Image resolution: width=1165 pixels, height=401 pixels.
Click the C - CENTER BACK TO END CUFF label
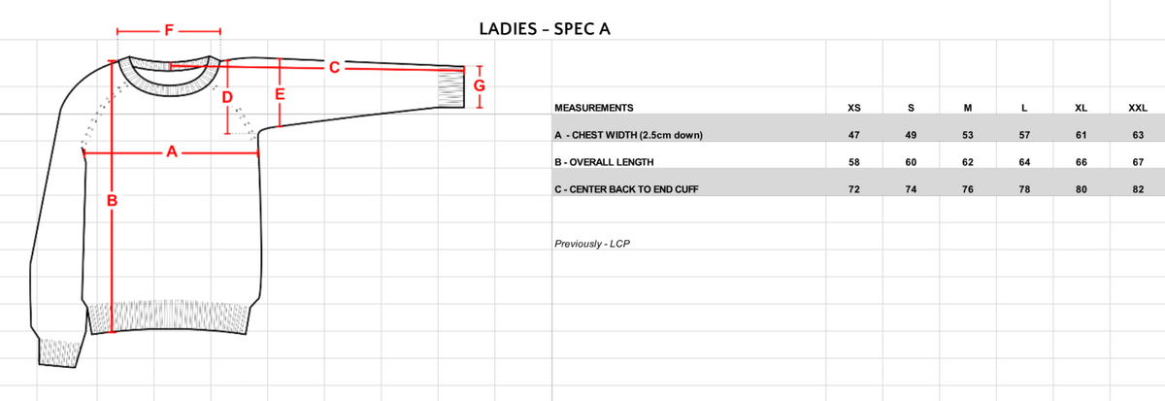pyautogui.click(x=626, y=189)
